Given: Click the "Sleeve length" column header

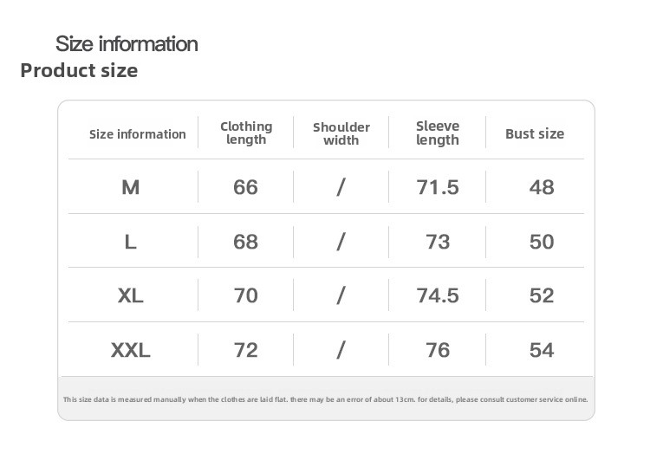Looking at the screenshot, I should [x=438, y=133].
